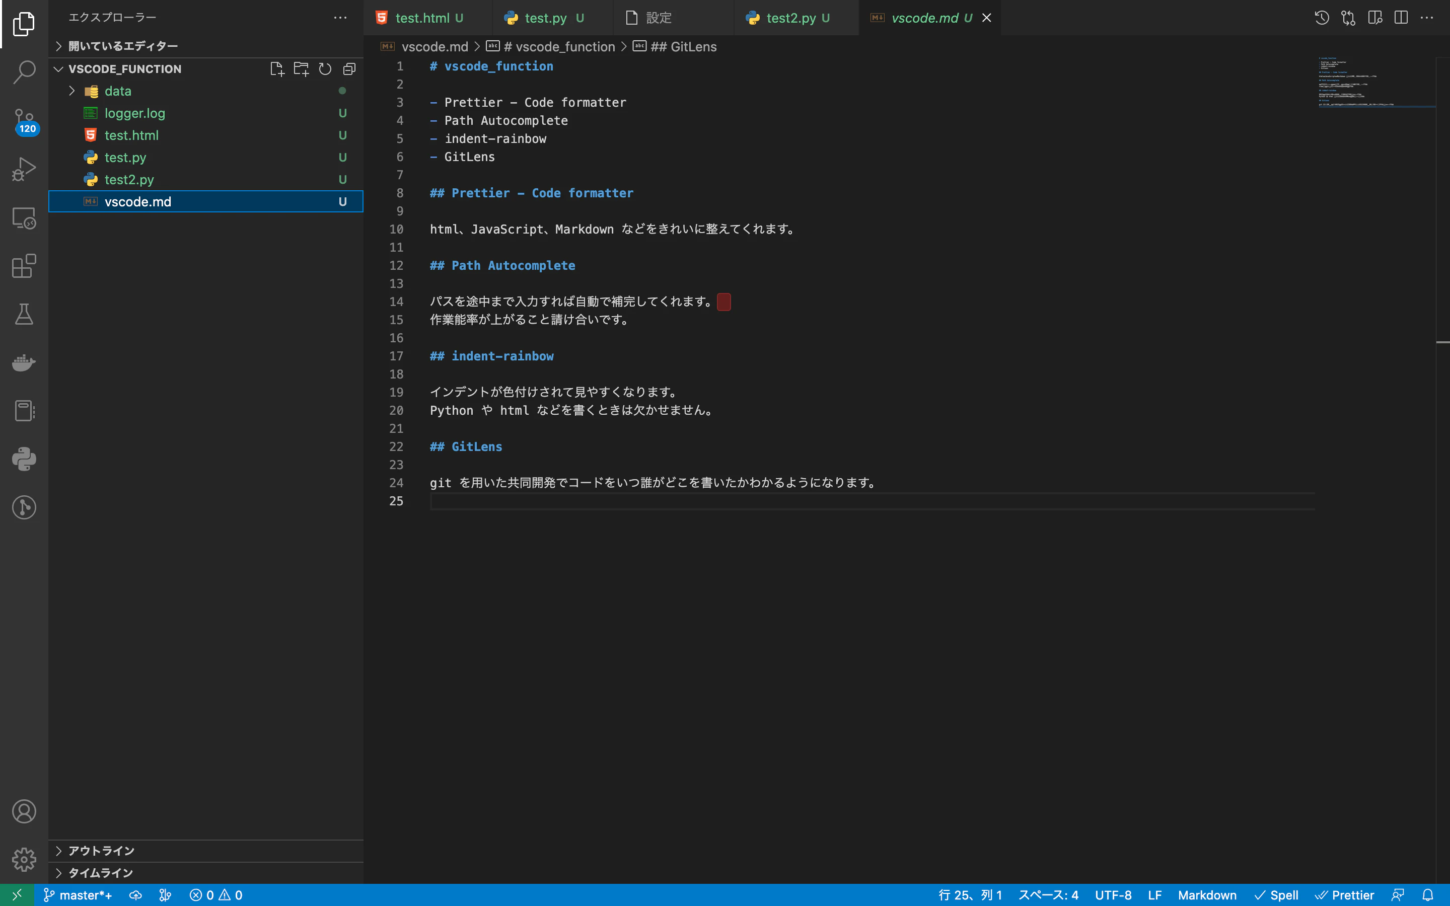Change language mode from Markdown
Image resolution: width=1450 pixels, height=906 pixels.
click(1207, 895)
